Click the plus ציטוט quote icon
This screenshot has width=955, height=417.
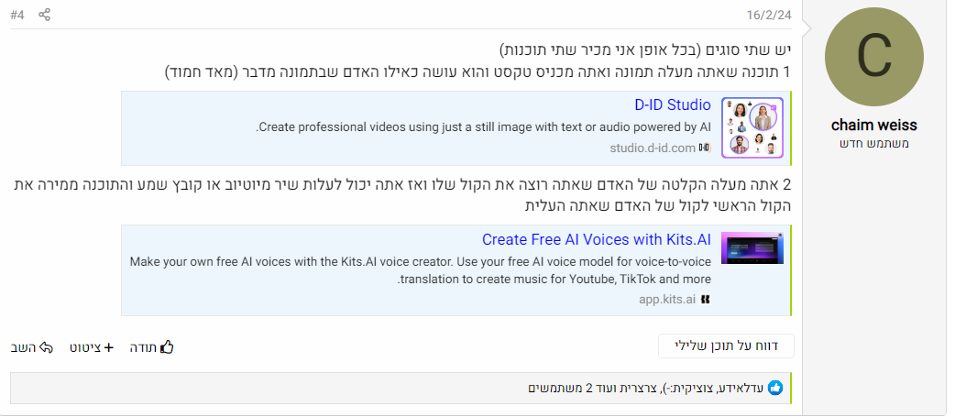[109, 347]
